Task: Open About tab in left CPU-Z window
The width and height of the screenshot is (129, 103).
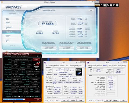Action: (x=81, y=66)
